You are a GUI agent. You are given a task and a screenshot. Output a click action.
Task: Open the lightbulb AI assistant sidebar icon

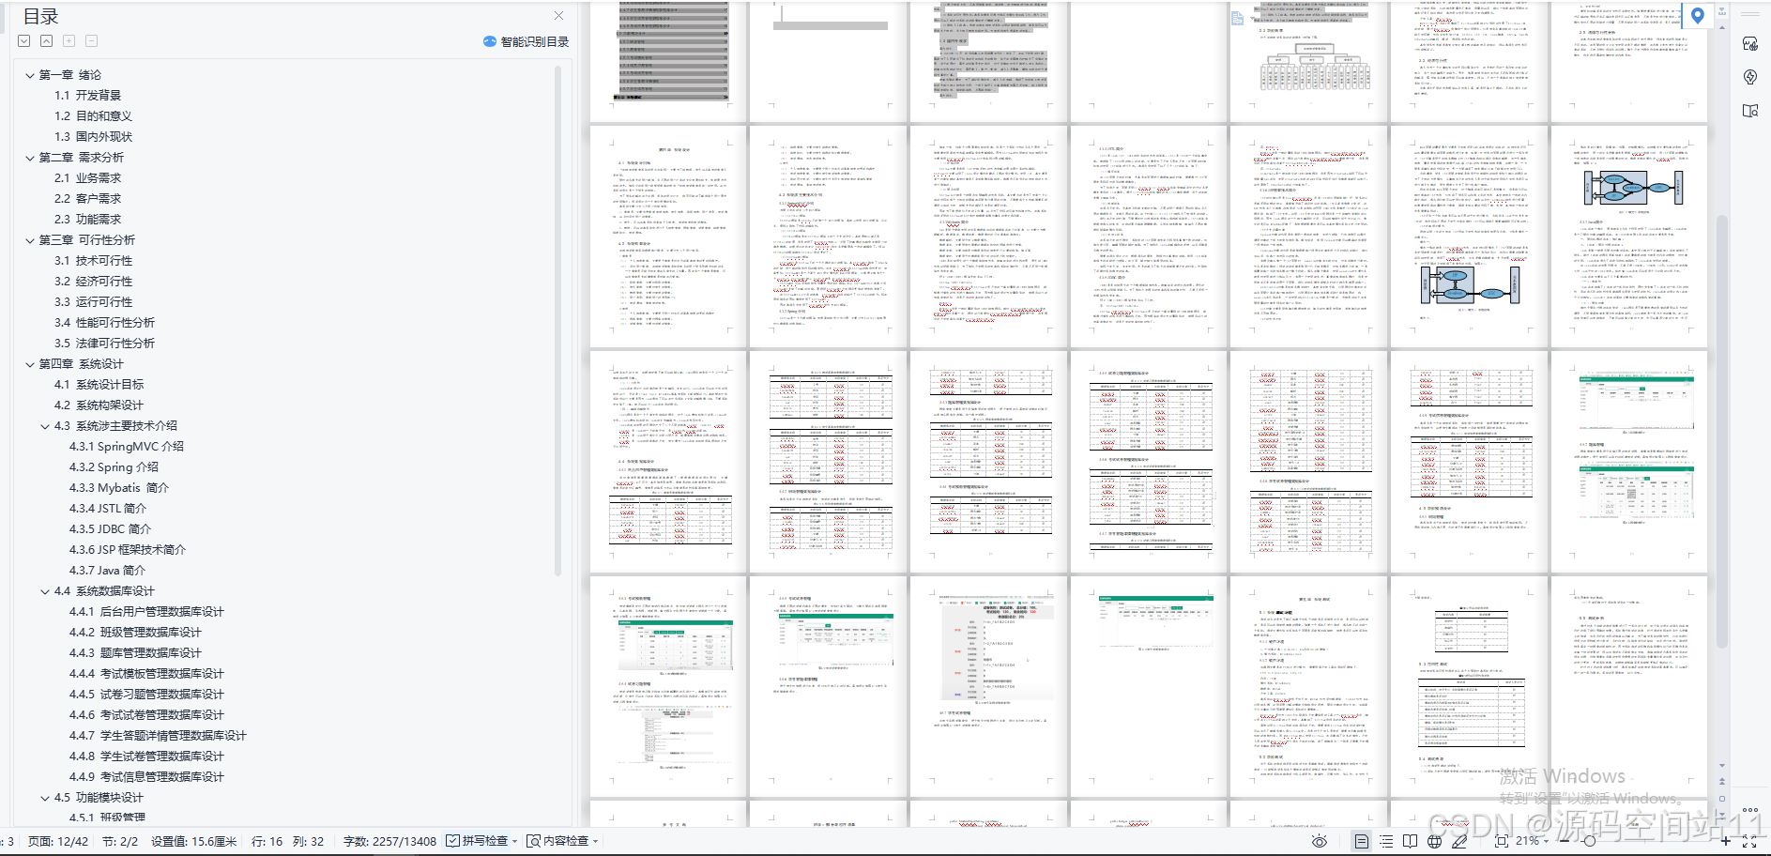1750,77
